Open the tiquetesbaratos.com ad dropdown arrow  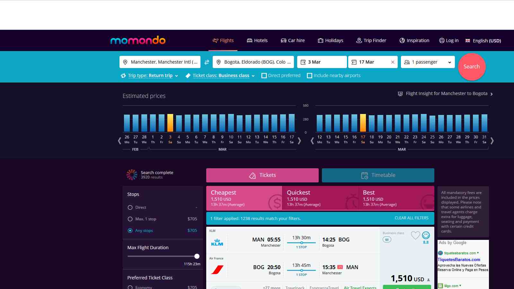(478, 253)
